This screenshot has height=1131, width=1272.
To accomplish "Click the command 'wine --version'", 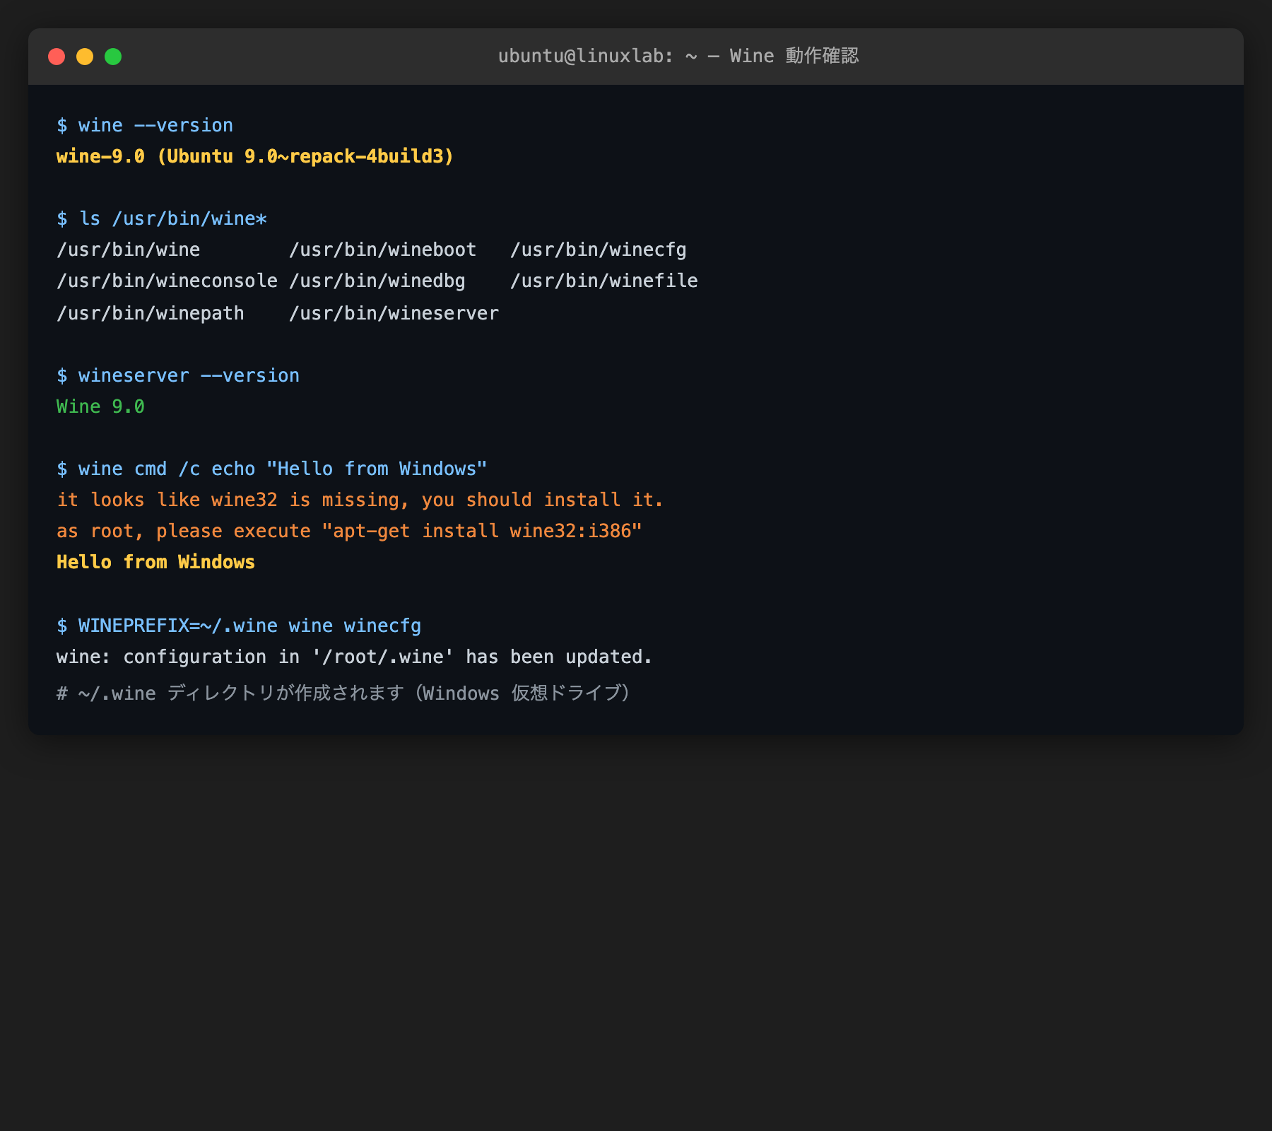I will coord(155,125).
